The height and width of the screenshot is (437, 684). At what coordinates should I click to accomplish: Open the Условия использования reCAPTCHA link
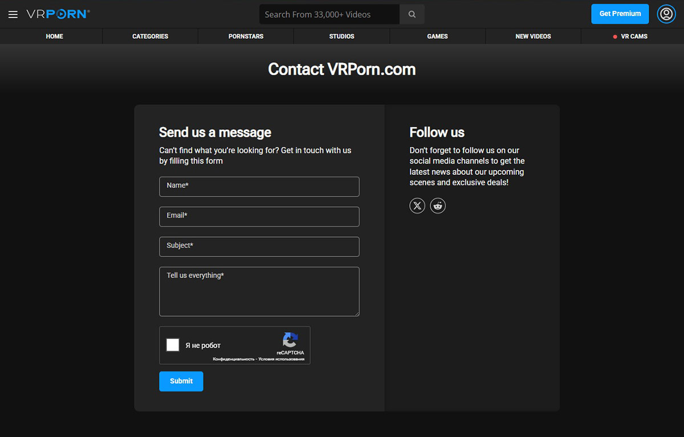tap(280, 359)
